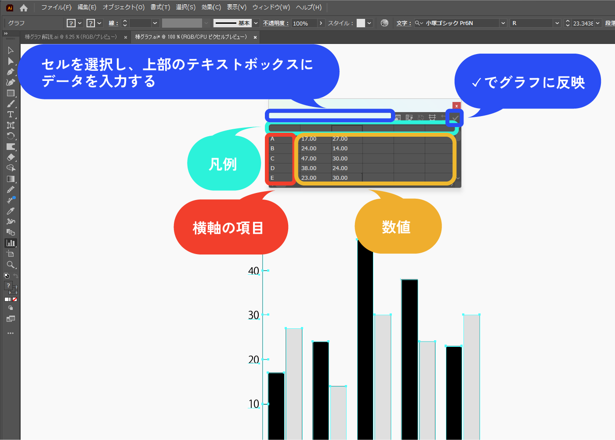The image size is (615, 440).
Task: Open the 効果(C) menu
Action: point(211,7)
